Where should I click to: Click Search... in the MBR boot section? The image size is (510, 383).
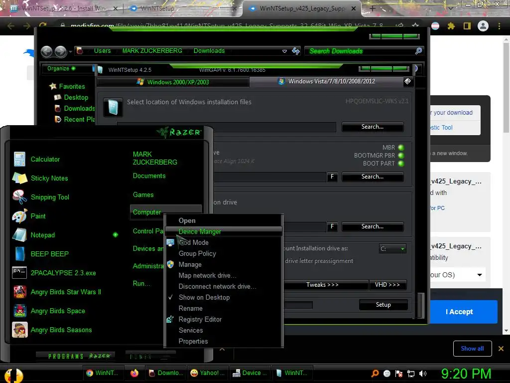pyautogui.click(x=373, y=177)
